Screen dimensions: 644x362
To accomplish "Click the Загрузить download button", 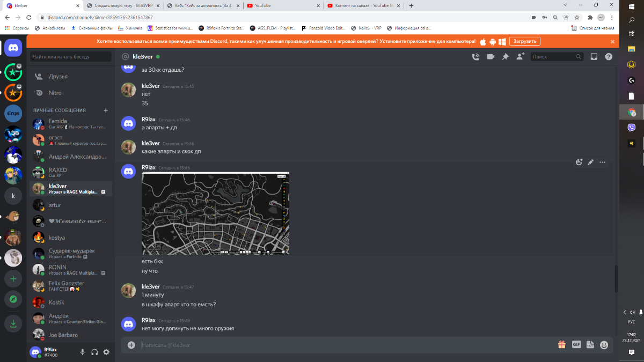I will [x=525, y=41].
